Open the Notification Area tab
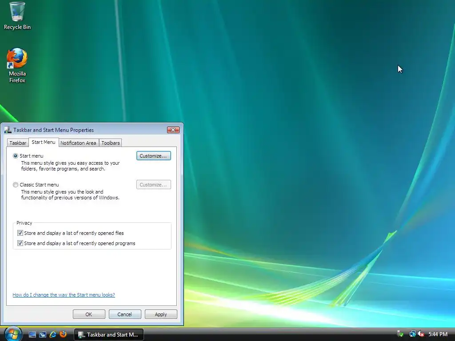The image size is (455, 341). (x=78, y=143)
